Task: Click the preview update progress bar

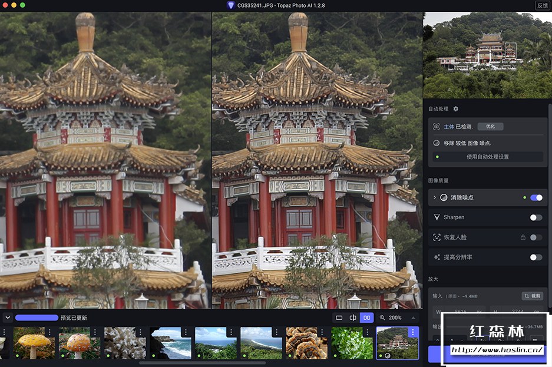Action: (x=37, y=318)
